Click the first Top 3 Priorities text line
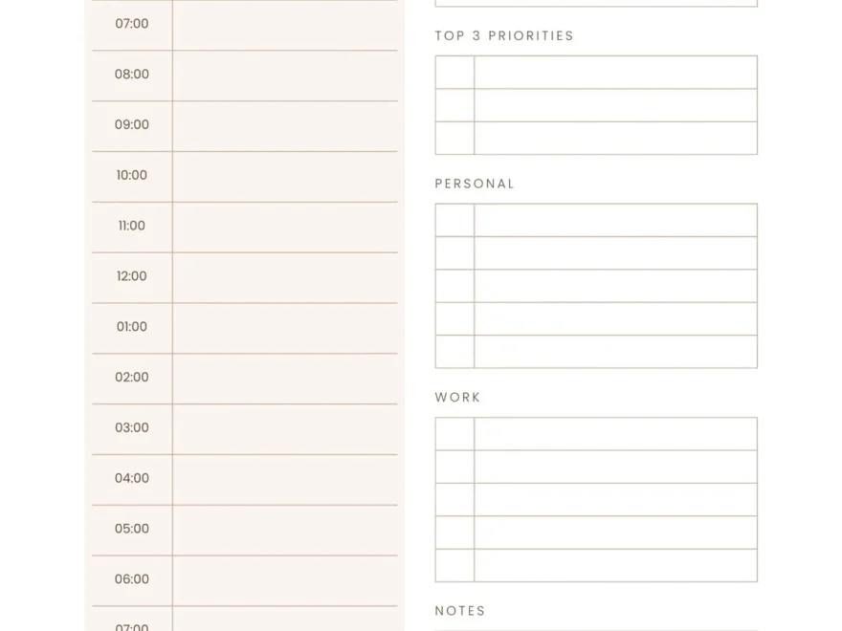 (615, 73)
